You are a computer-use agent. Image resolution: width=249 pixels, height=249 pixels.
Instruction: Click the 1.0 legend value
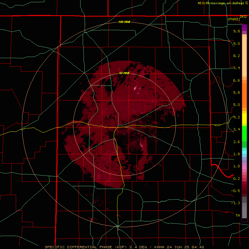click(237, 166)
